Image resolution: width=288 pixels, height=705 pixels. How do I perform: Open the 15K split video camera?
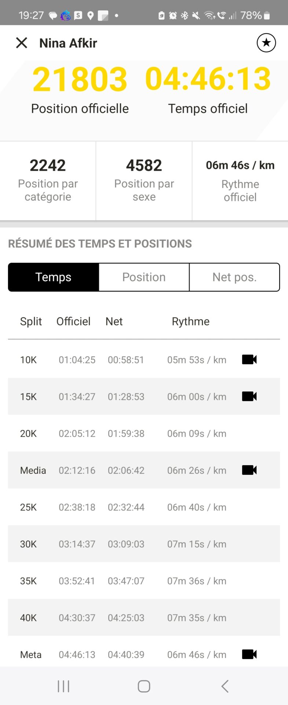pyautogui.click(x=249, y=396)
